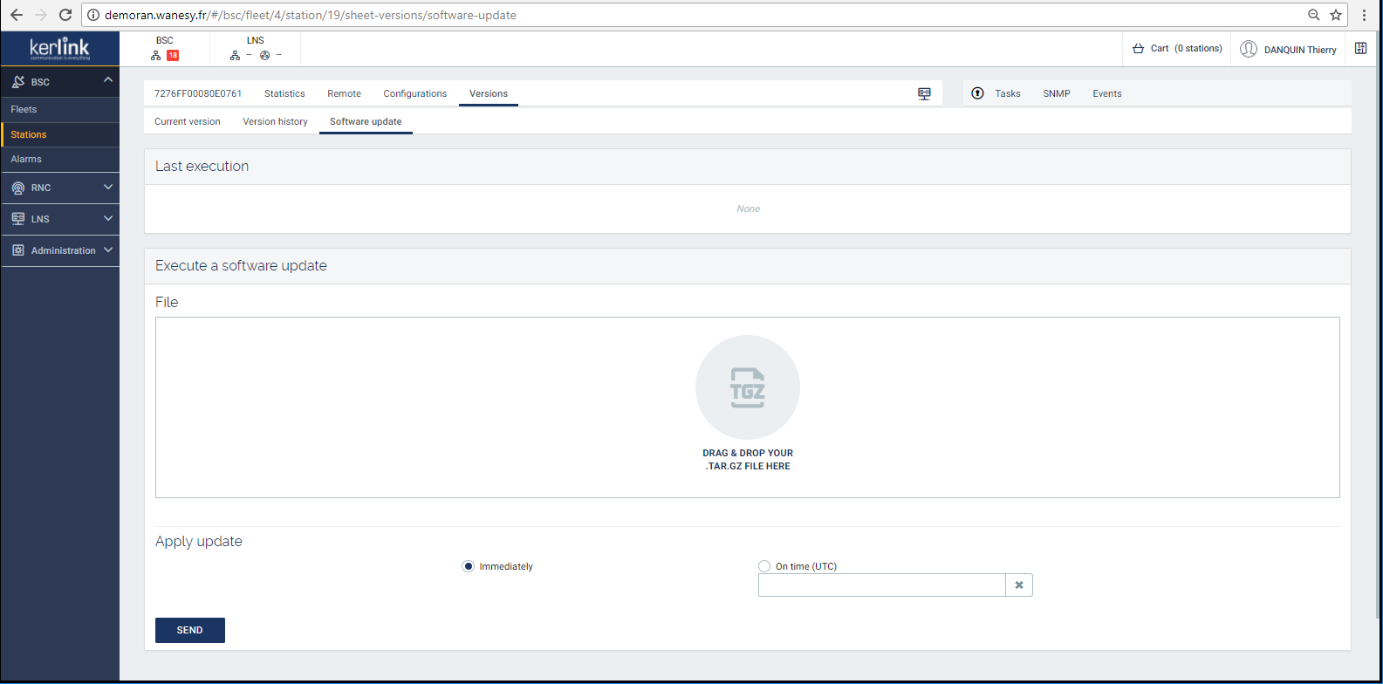This screenshot has height=684, width=1383.
Task: Click the red BSC alarm badge
Action: tap(173, 56)
